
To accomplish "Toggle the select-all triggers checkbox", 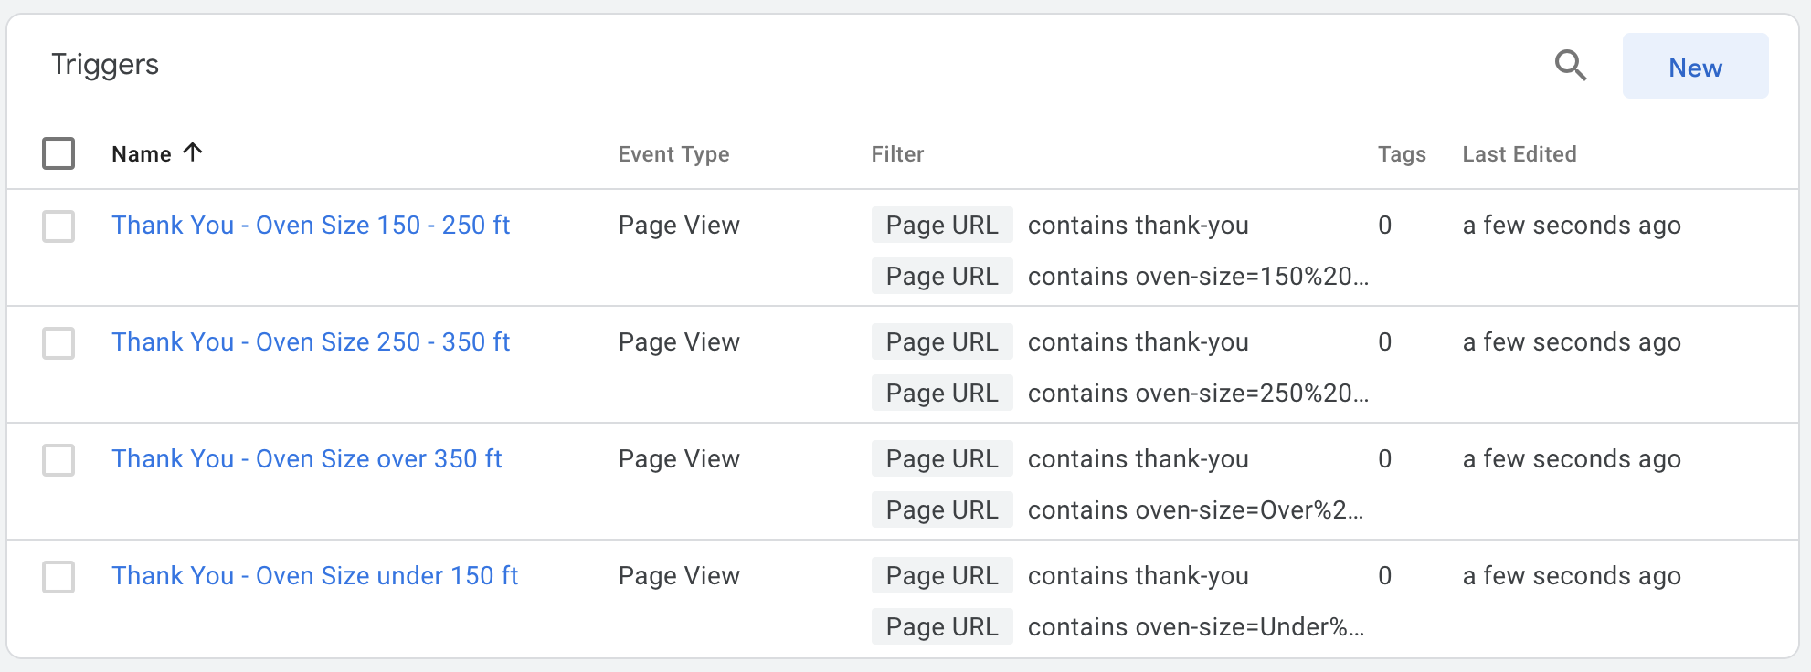I will click(58, 153).
